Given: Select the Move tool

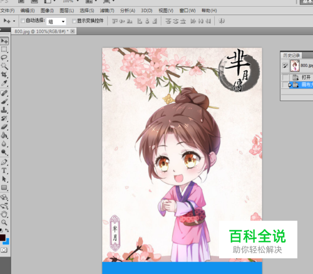Looking at the screenshot, I should click(x=4, y=41).
